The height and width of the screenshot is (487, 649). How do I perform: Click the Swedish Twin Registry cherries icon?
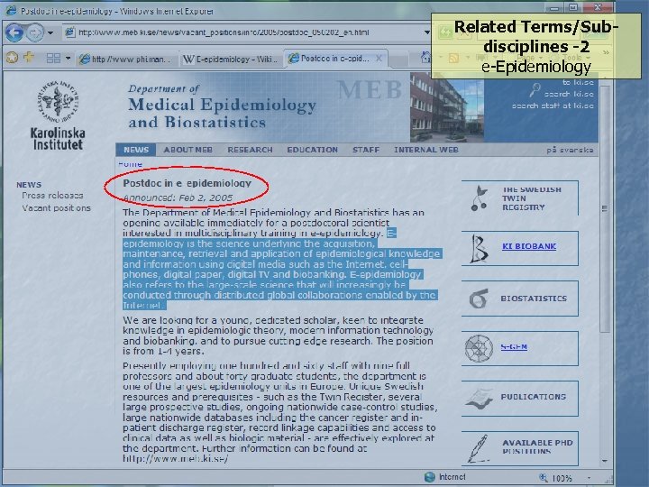click(x=479, y=198)
